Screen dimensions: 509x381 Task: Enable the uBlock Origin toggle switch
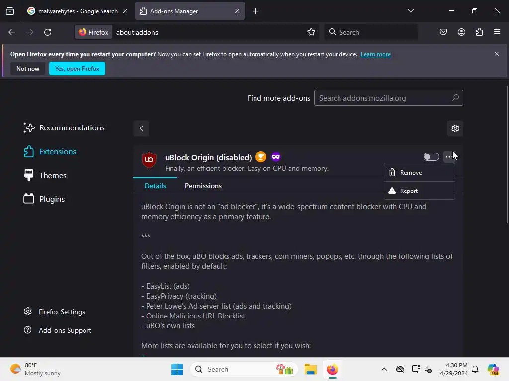click(431, 157)
